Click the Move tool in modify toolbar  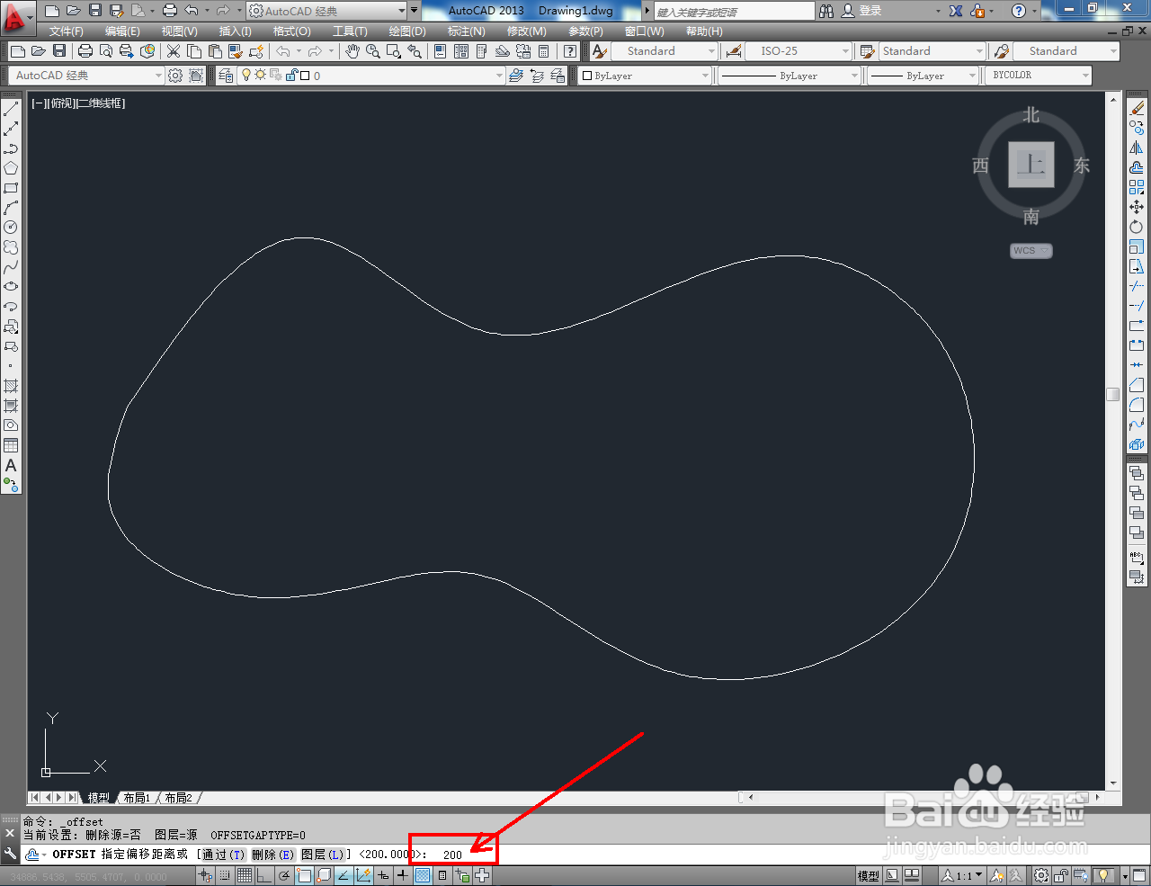[x=1137, y=208]
